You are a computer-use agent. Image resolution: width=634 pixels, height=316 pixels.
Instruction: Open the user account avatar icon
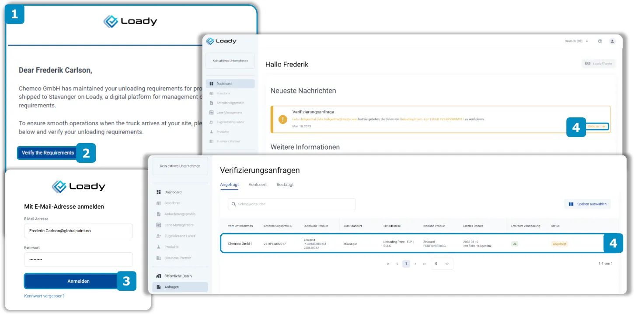pos(612,41)
